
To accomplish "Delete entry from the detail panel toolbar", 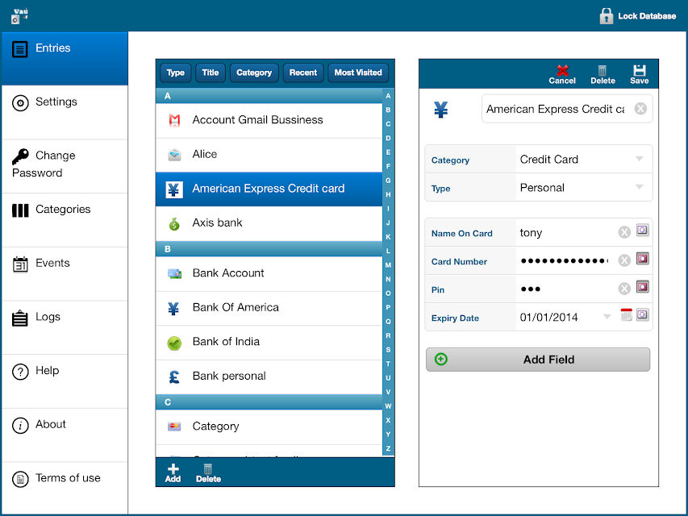I will (603, 75).
